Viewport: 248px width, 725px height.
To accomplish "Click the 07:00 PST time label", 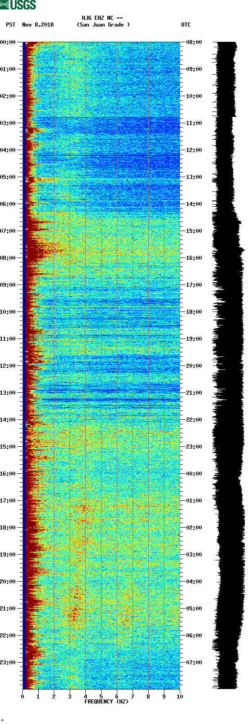I will click(x=8, y=231).
